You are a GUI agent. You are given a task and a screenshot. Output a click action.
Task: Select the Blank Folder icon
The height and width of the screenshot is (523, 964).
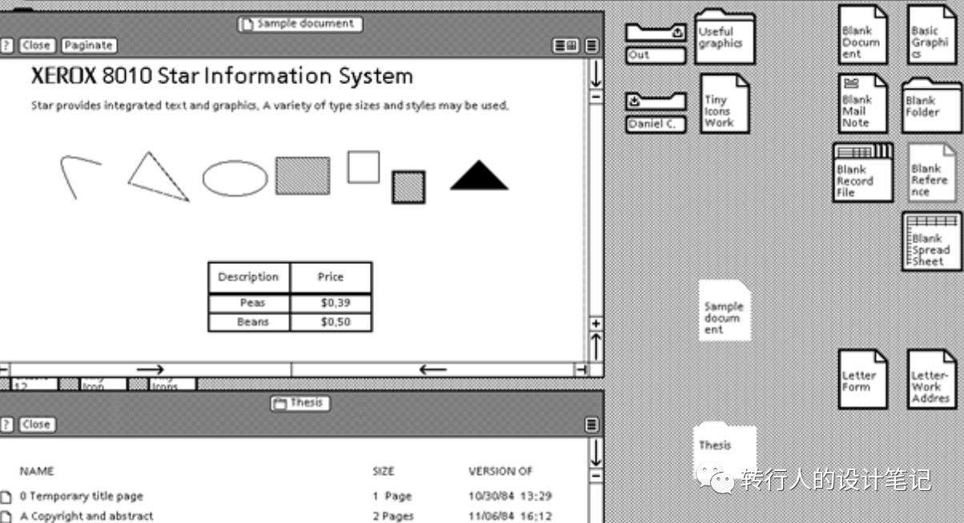tap(931, 105)
